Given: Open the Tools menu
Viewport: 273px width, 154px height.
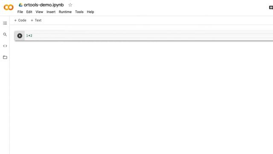Looking at the screenshot, I should [79, 12].
